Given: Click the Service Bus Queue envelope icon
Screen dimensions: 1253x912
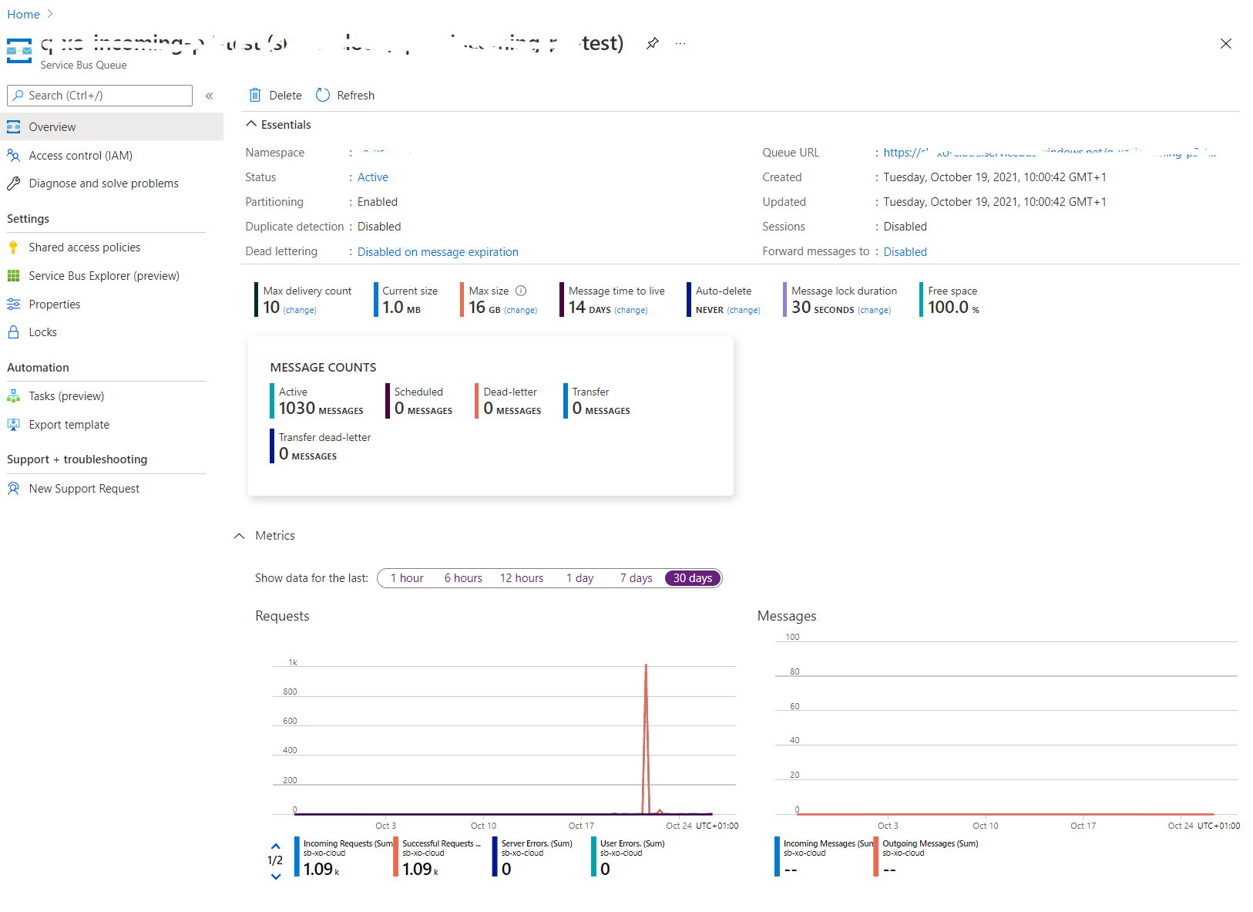Looking at the screenshot, I should pyautogui.click(x=19, y=51).
